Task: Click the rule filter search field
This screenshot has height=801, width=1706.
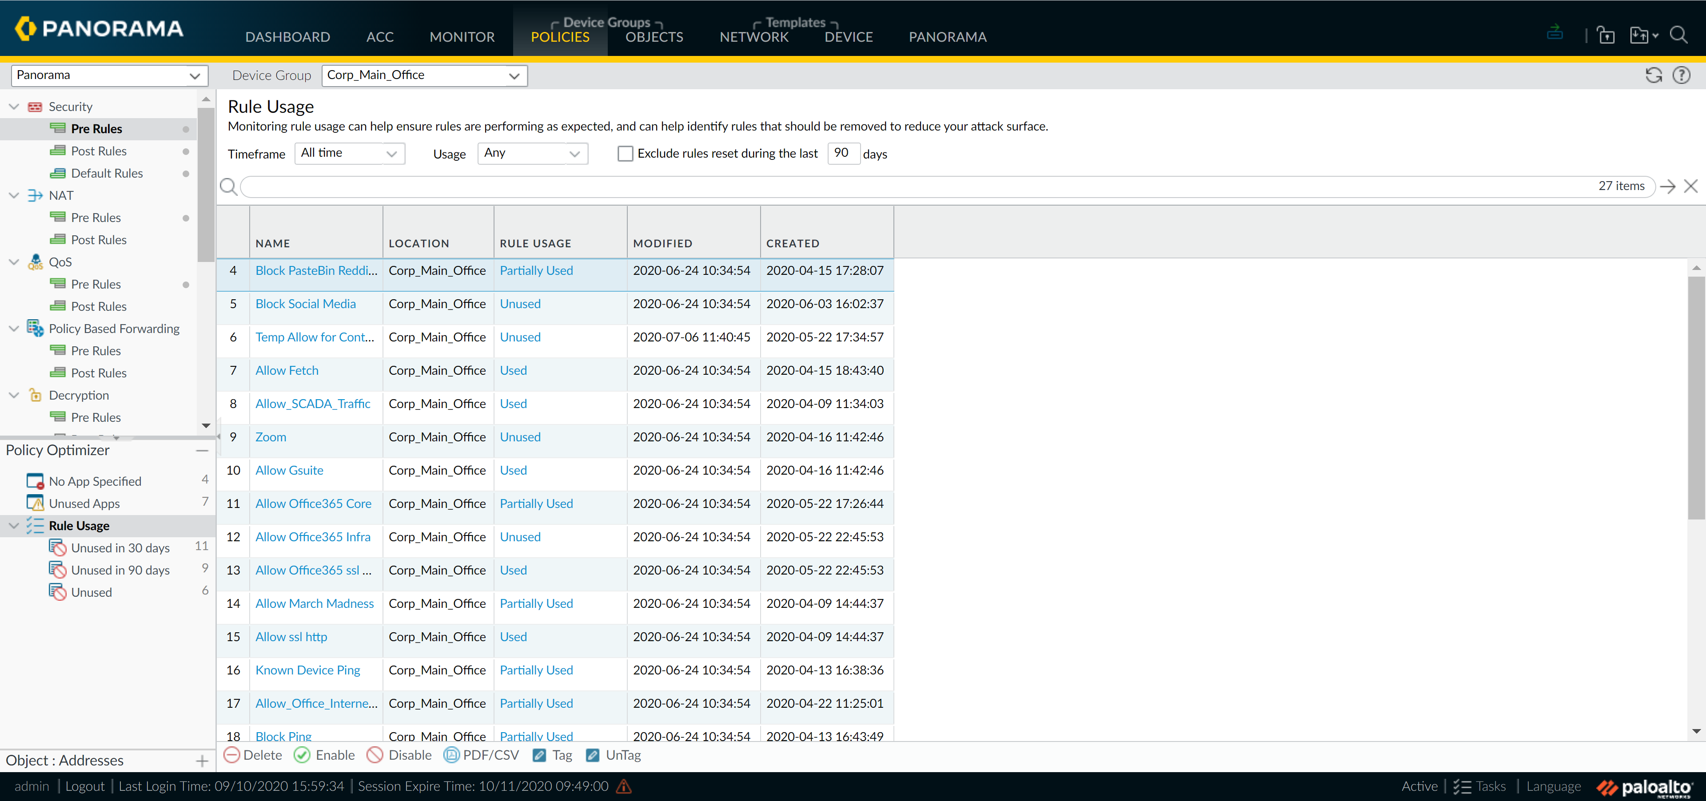Action: 914,186
